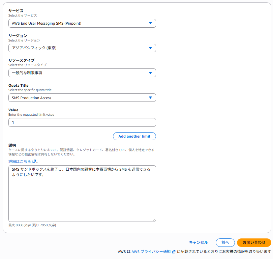This screenshot has width=273, height=259.
Task: Focus the Value input field containing 1
Action: pyautogui.click(x=82, y=122)
